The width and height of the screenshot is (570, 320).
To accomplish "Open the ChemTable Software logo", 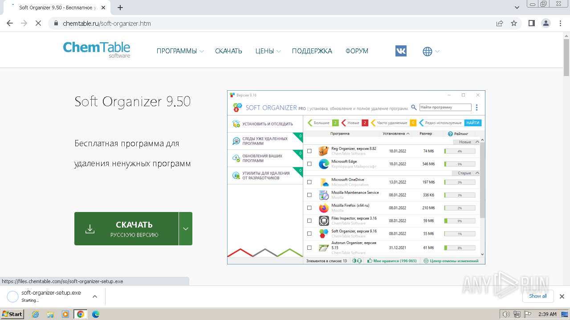I will pos(97,50).
